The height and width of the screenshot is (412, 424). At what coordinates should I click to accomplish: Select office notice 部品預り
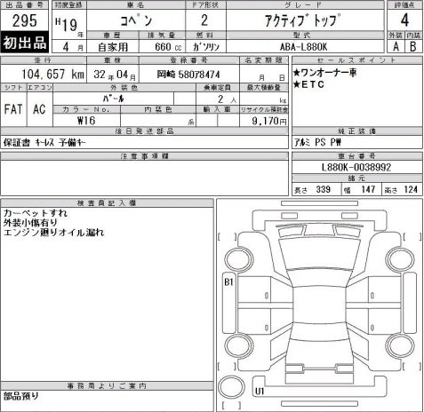(21, 396)
